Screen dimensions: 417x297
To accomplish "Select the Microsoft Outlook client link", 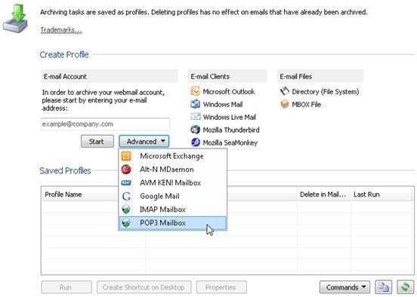I will click(229, 91).
